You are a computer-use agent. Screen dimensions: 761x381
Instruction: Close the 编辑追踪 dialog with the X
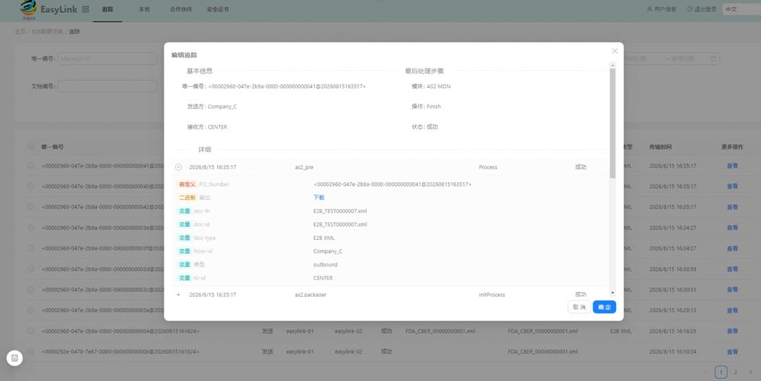[x=615, y=51]
